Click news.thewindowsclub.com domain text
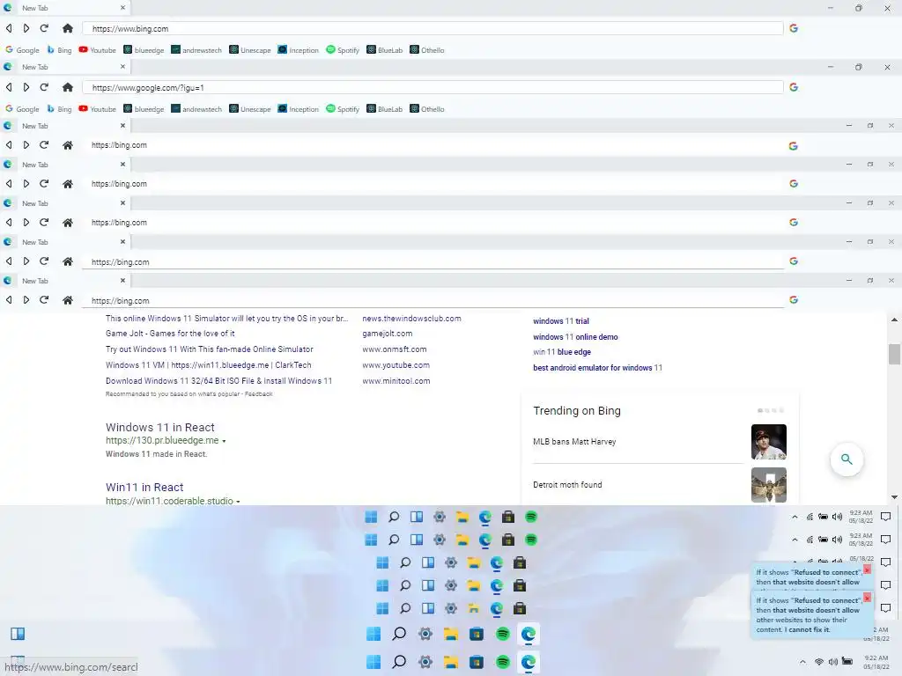 click(x=411, y=319)
